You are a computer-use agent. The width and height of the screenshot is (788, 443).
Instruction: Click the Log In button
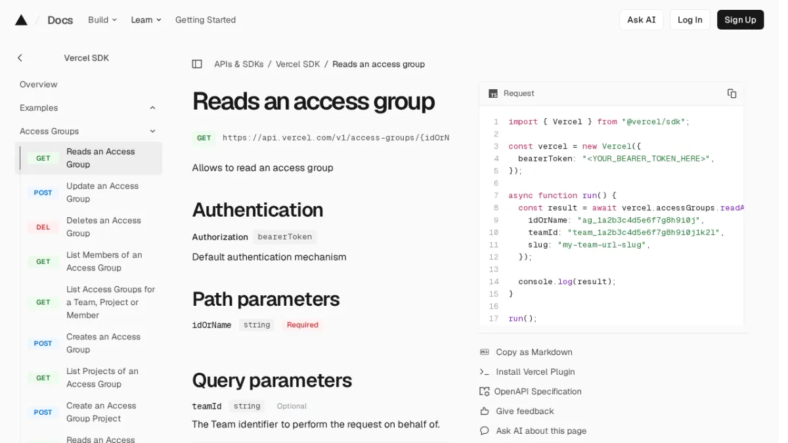[690, 20]
